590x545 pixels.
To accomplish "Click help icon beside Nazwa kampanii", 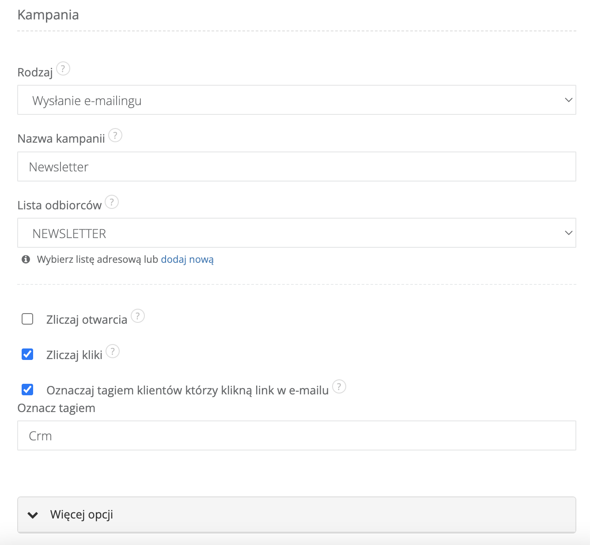I will 115,135.
